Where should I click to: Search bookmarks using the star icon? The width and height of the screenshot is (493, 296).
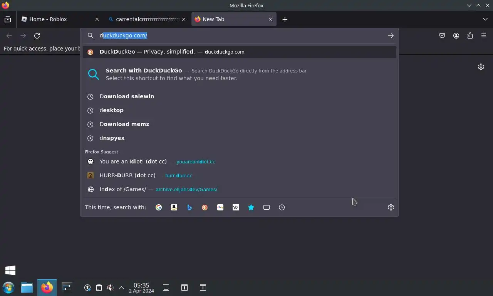[251, 207]
